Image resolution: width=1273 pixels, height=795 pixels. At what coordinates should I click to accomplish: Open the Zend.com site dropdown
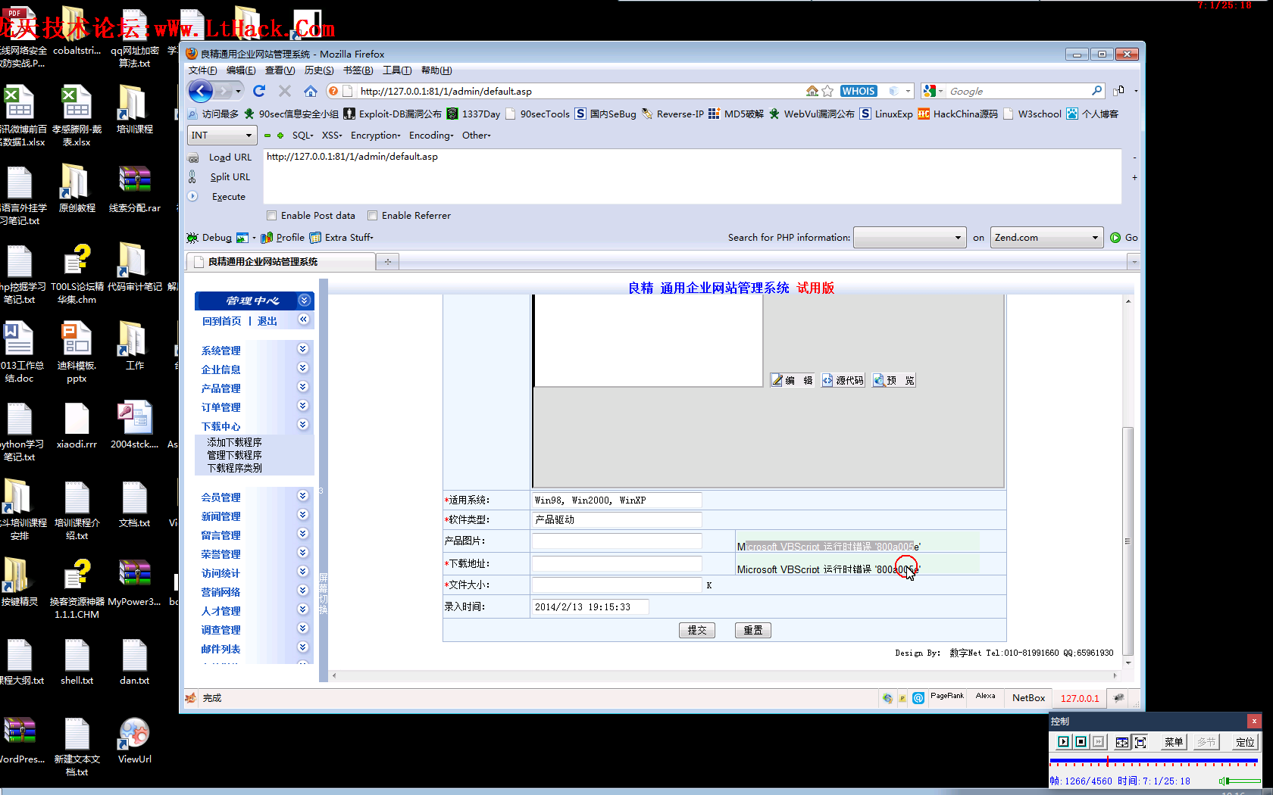pos(1046,238)
